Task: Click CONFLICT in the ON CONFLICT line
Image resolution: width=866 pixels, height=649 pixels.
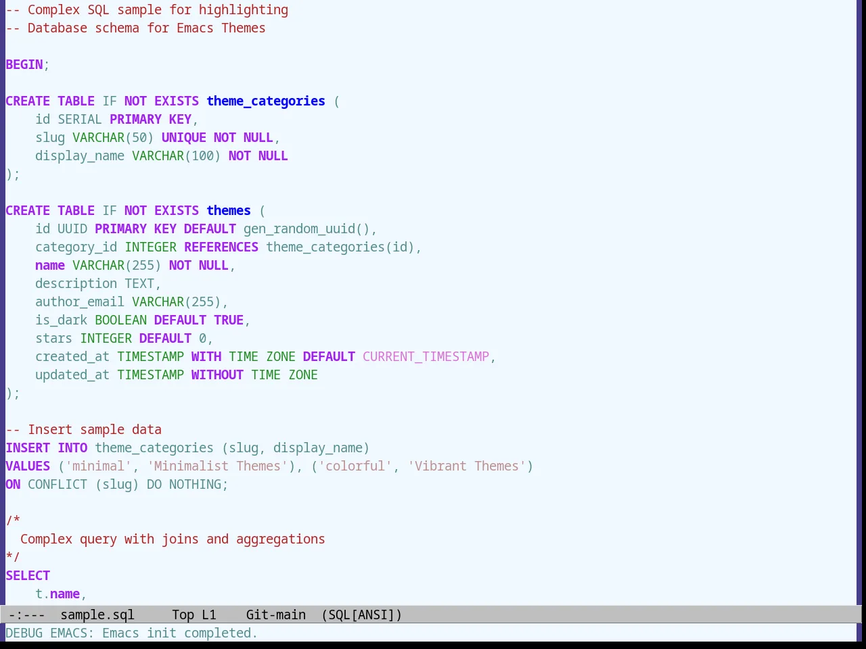Action: [x=58, y=484]
